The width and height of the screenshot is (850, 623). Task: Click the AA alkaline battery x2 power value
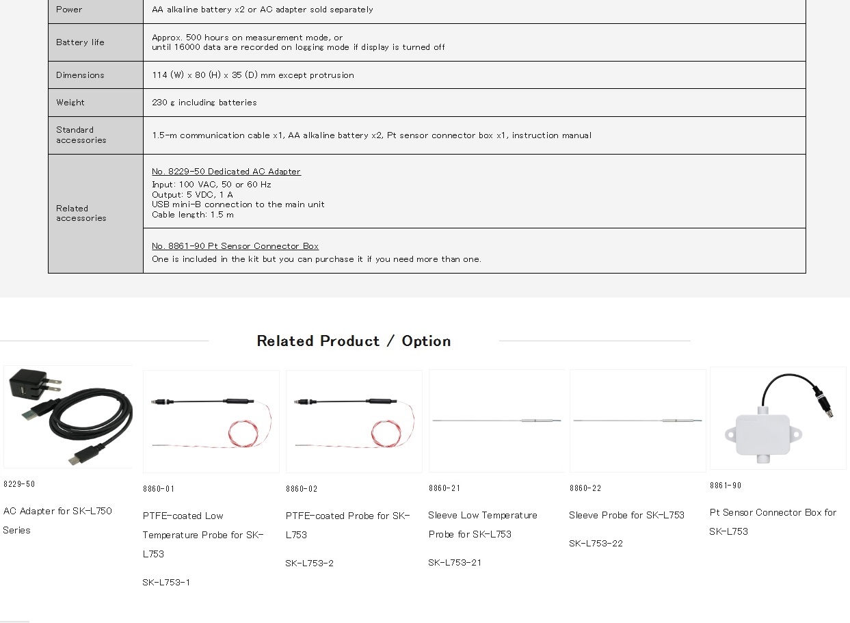point(263,10)
